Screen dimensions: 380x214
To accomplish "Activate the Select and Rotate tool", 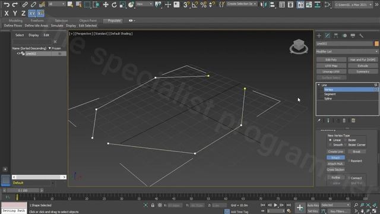I will pyautogui.click(x=114, y=4).
